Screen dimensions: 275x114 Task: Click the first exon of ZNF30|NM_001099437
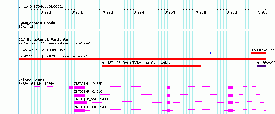click(x=79, y=111)
